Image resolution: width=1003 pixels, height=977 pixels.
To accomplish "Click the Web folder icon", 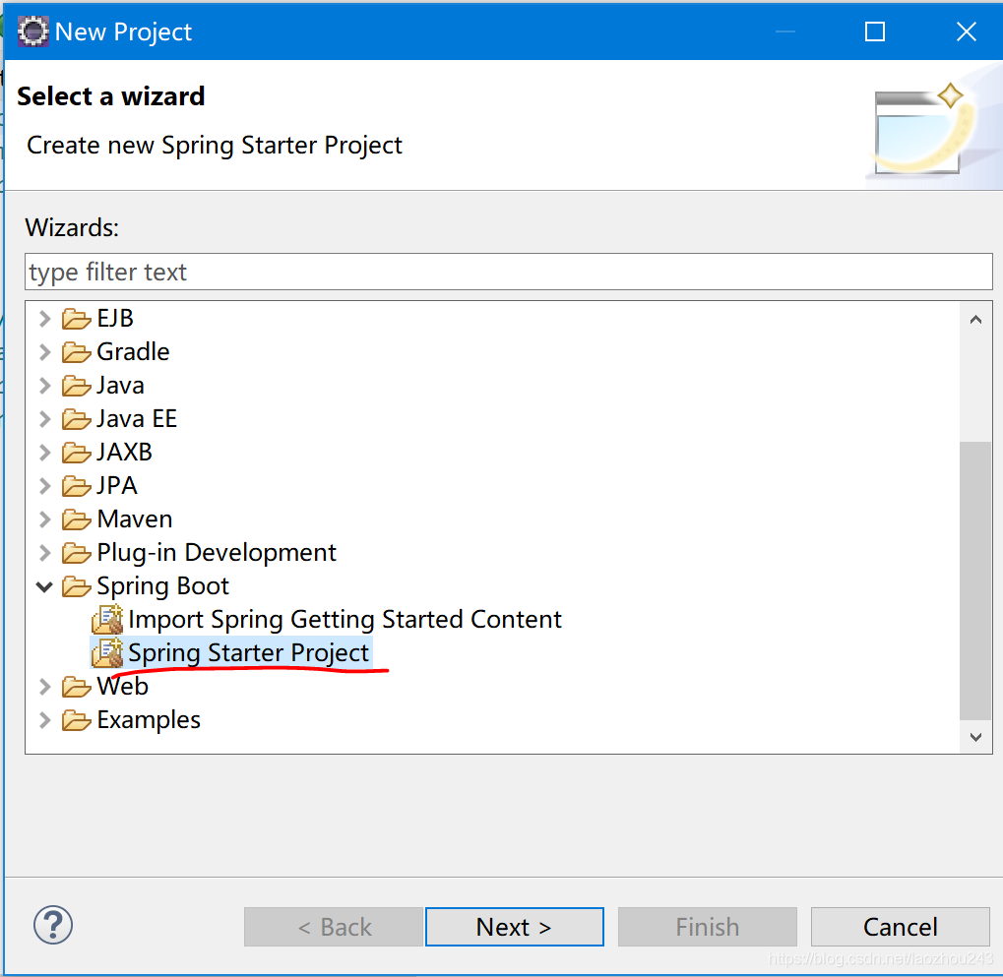I will (x=76, y=686).
